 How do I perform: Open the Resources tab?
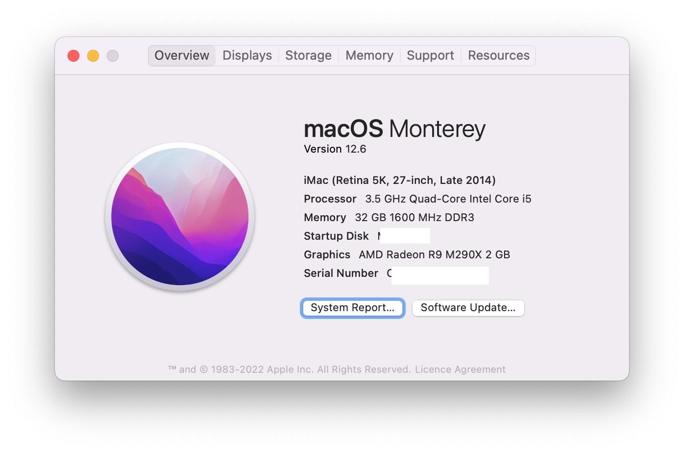pyautogui.click(x=498, y=56)
